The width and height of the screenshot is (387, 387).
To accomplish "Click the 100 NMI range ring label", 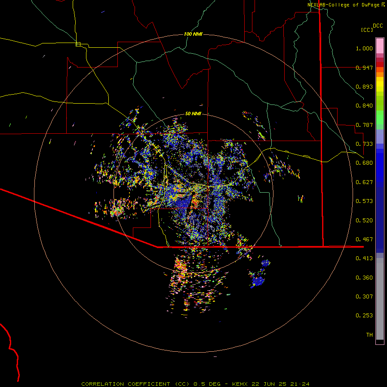I will coord(193,34).
